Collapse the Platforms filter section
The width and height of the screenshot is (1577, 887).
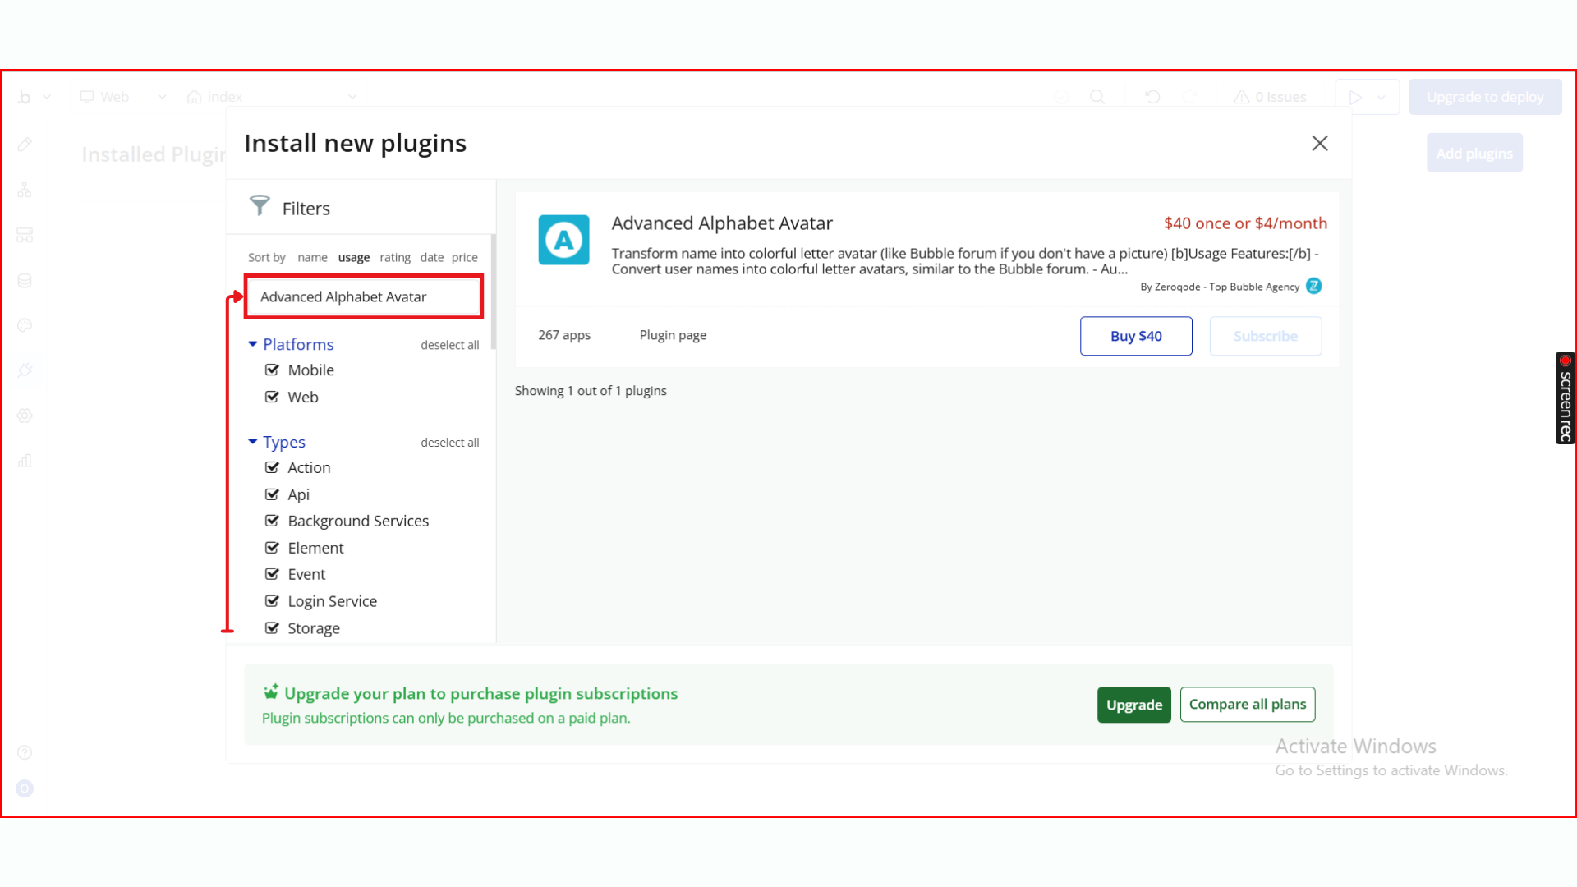tap(253, 344)
